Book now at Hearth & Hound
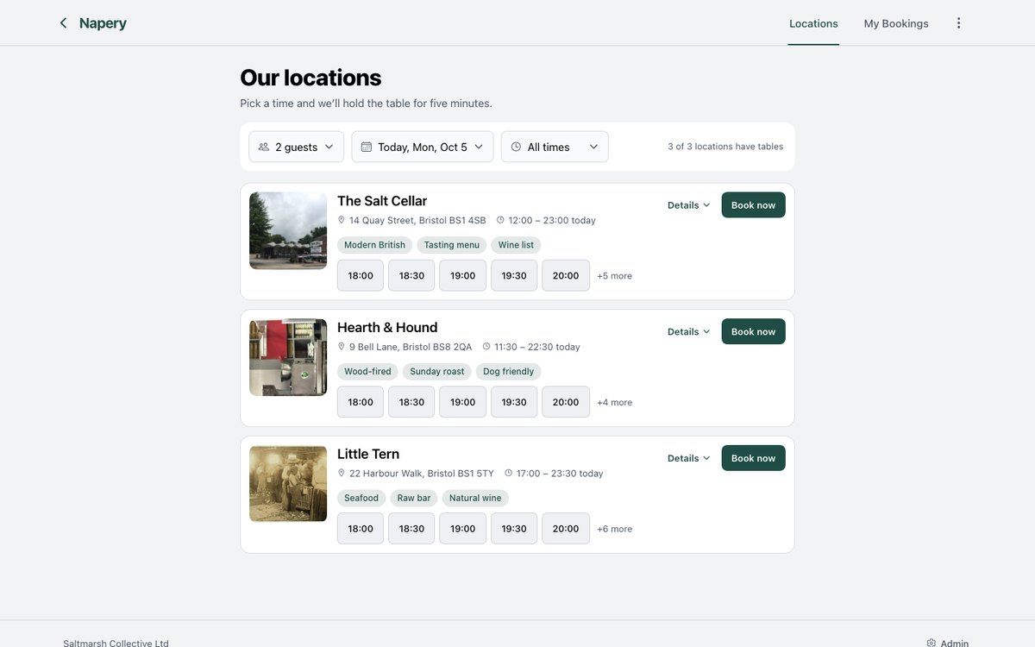Image resolution: width=1035 pixels, height=647 pixels. [754, 332]
